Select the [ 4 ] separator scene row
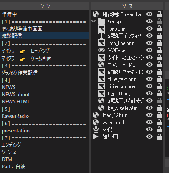This screenshot has width=169, height=173. coord(45,80)
